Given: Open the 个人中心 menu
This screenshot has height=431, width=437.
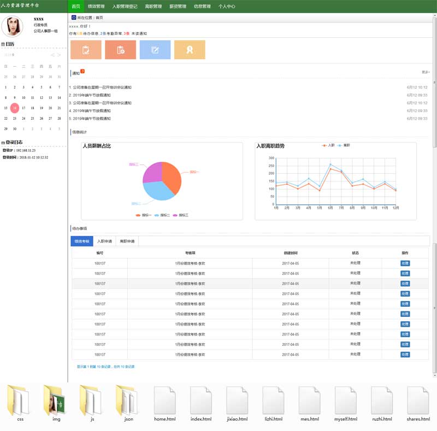Looking at the screenshot, I should coord(227,7).
